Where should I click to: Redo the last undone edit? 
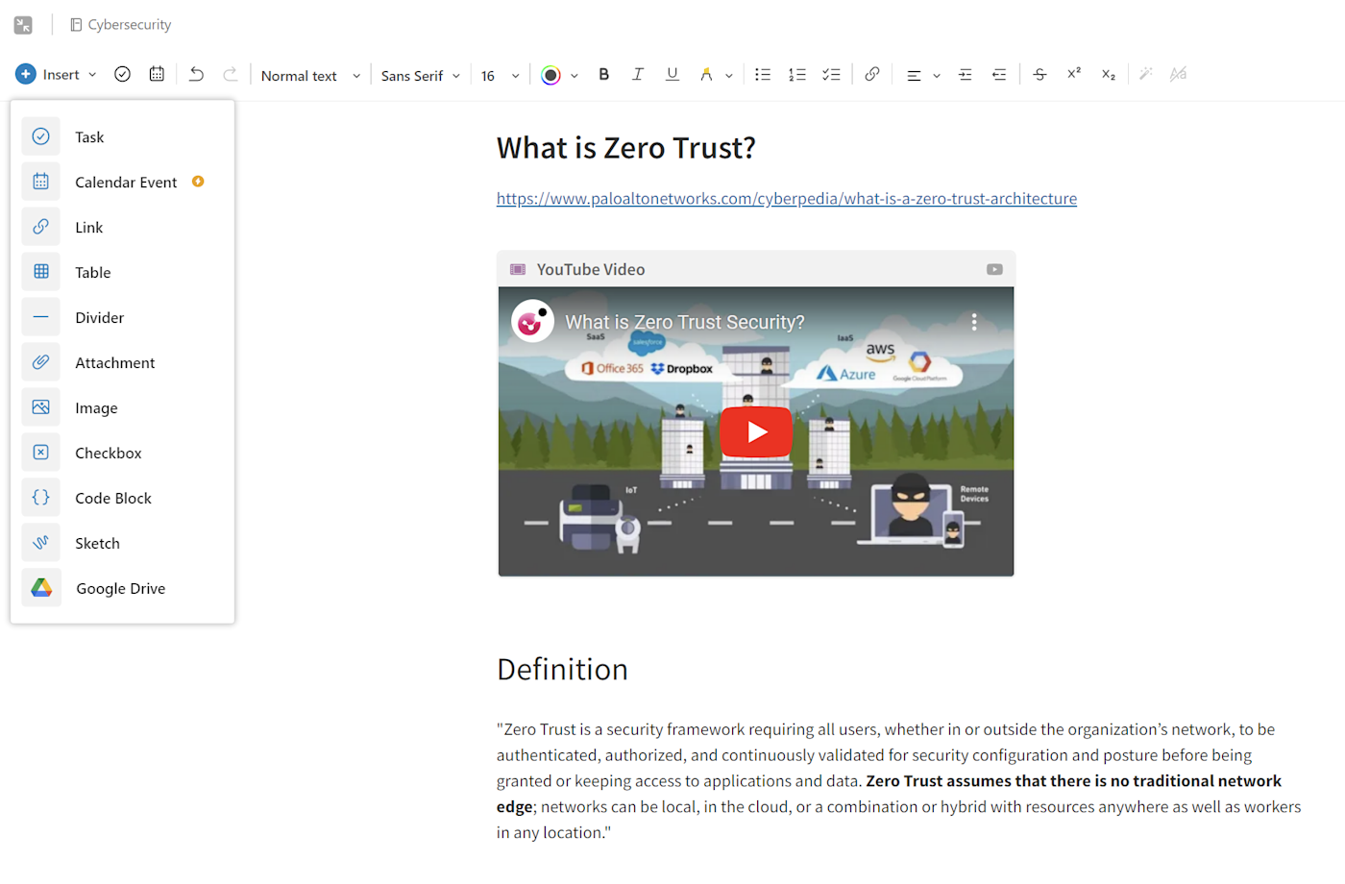coord(231,74)
